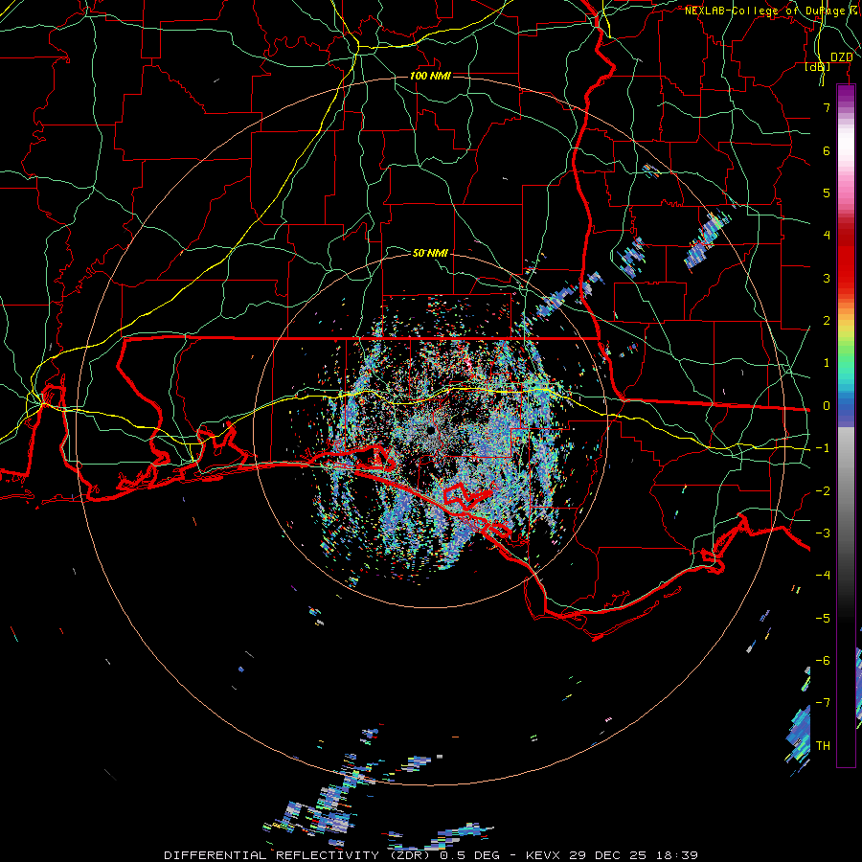
Task: Click the -5 value on the dB scale
Action: tap(823, 619)
